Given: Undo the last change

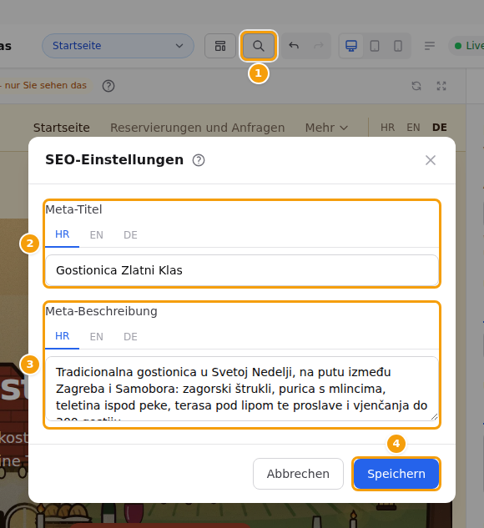Looking at the screenshot, I should point(294,46).
